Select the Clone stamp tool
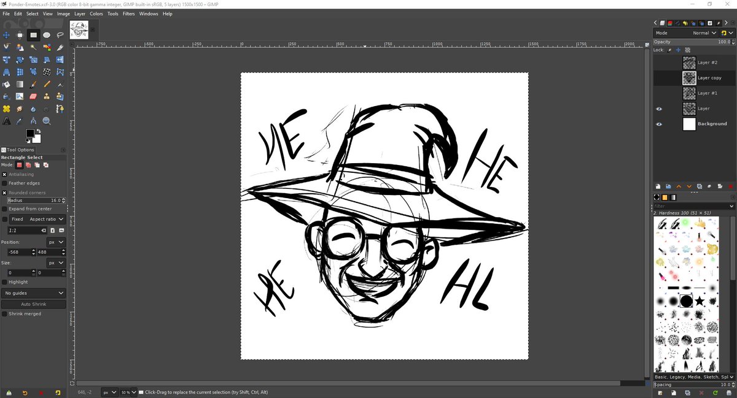Image resolution: width=737 pixels, height=398 pixels. [x=47, y=96]
